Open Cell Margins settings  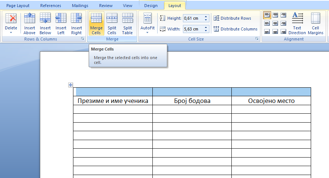pos(315,24)
